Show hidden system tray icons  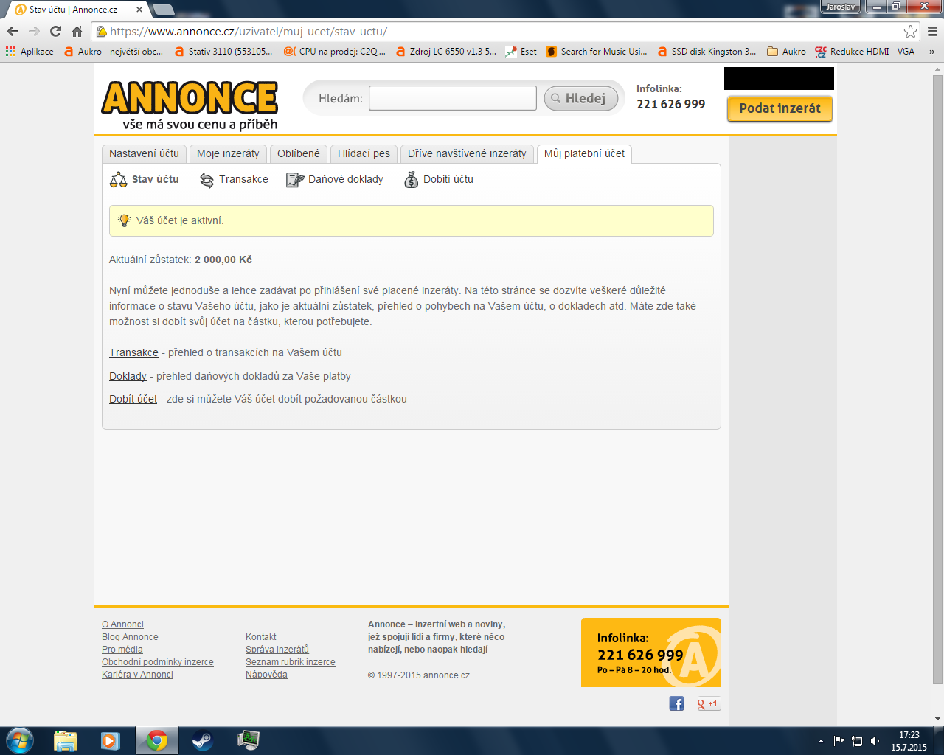point(822,741)
